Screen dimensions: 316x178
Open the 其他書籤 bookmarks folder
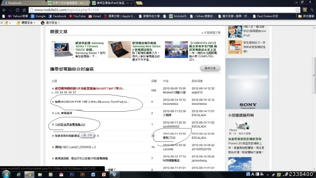point(306,16)
